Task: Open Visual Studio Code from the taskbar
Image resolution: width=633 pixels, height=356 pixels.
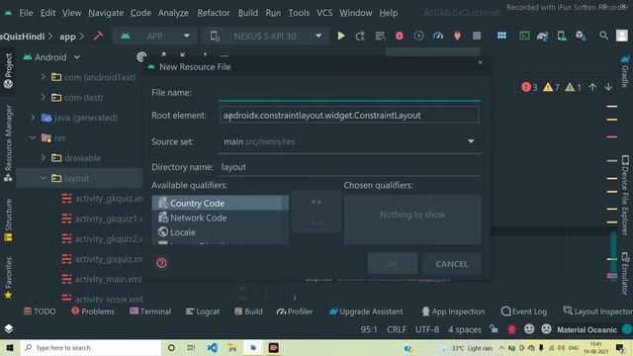Action: coord(212,347)
